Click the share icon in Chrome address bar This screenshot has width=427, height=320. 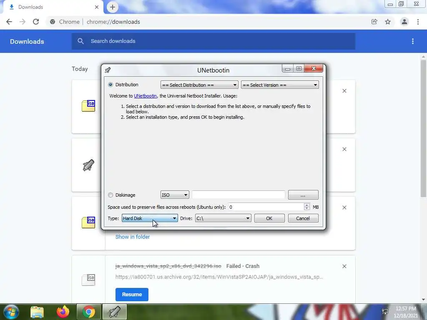pyautogui.click(x=374, y=22)
